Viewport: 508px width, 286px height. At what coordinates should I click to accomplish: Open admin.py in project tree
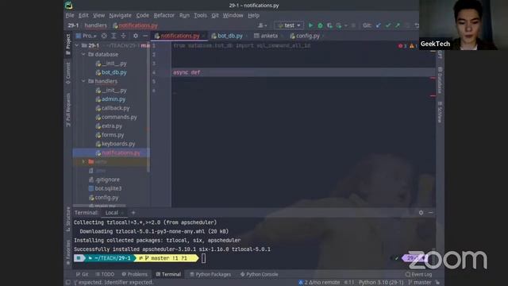pyautogui.click(x=113, y=99)
